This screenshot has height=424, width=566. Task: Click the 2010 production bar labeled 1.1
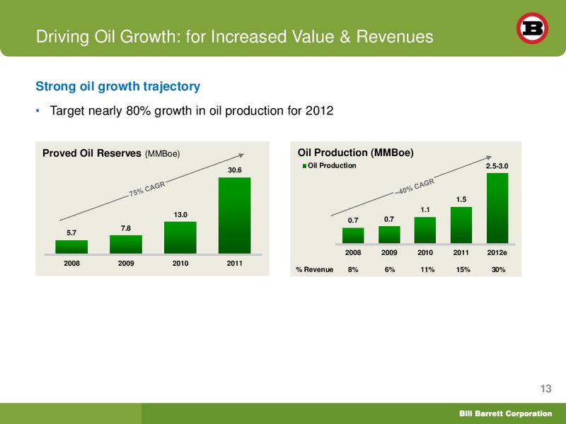point(425,230)
